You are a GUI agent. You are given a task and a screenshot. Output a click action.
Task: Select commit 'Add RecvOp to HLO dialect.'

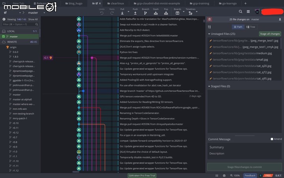135,30
